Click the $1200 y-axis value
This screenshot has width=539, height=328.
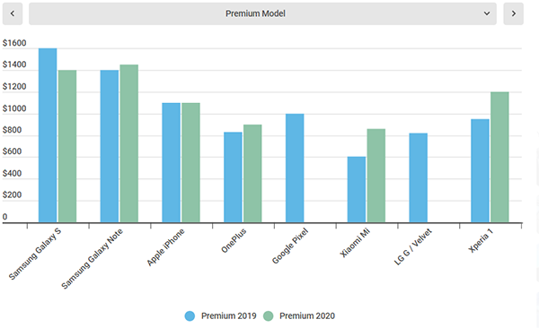click(x=14, y=87)
